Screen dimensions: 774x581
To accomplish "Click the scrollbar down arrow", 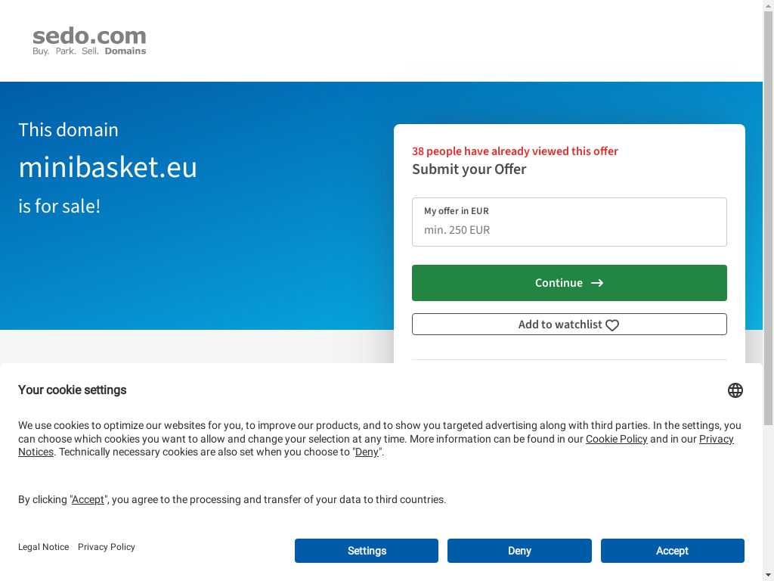I will tap(768, 576).
